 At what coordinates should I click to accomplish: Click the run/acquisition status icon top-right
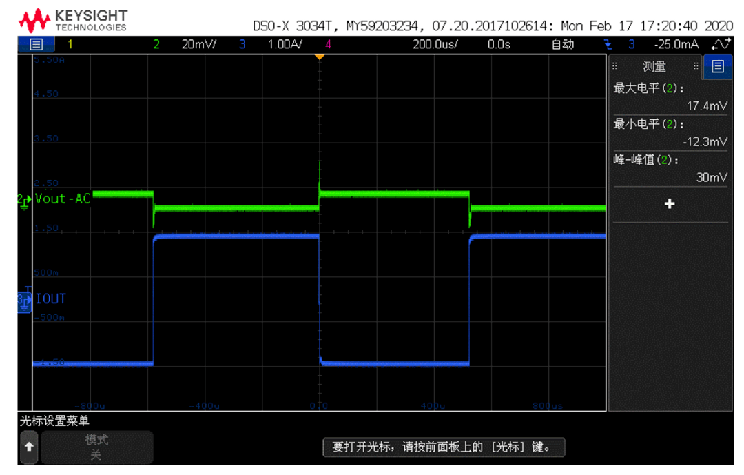click(721, 45)
